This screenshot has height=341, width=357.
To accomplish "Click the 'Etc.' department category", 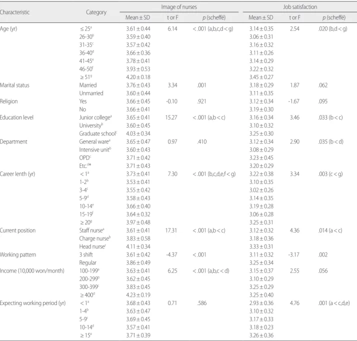I will coord(85,166).
